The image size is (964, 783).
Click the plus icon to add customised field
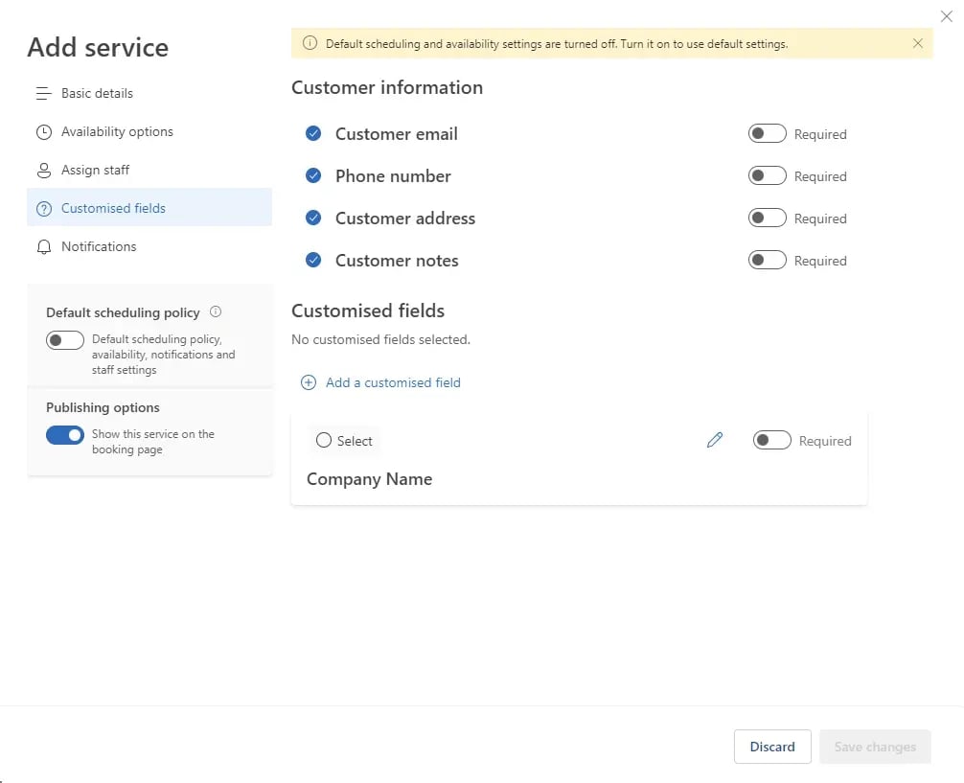pyautogui.click(x=309, y=381)
